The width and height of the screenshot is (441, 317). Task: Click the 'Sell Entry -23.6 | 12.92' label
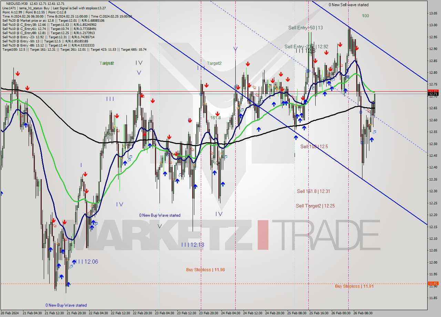306,47
